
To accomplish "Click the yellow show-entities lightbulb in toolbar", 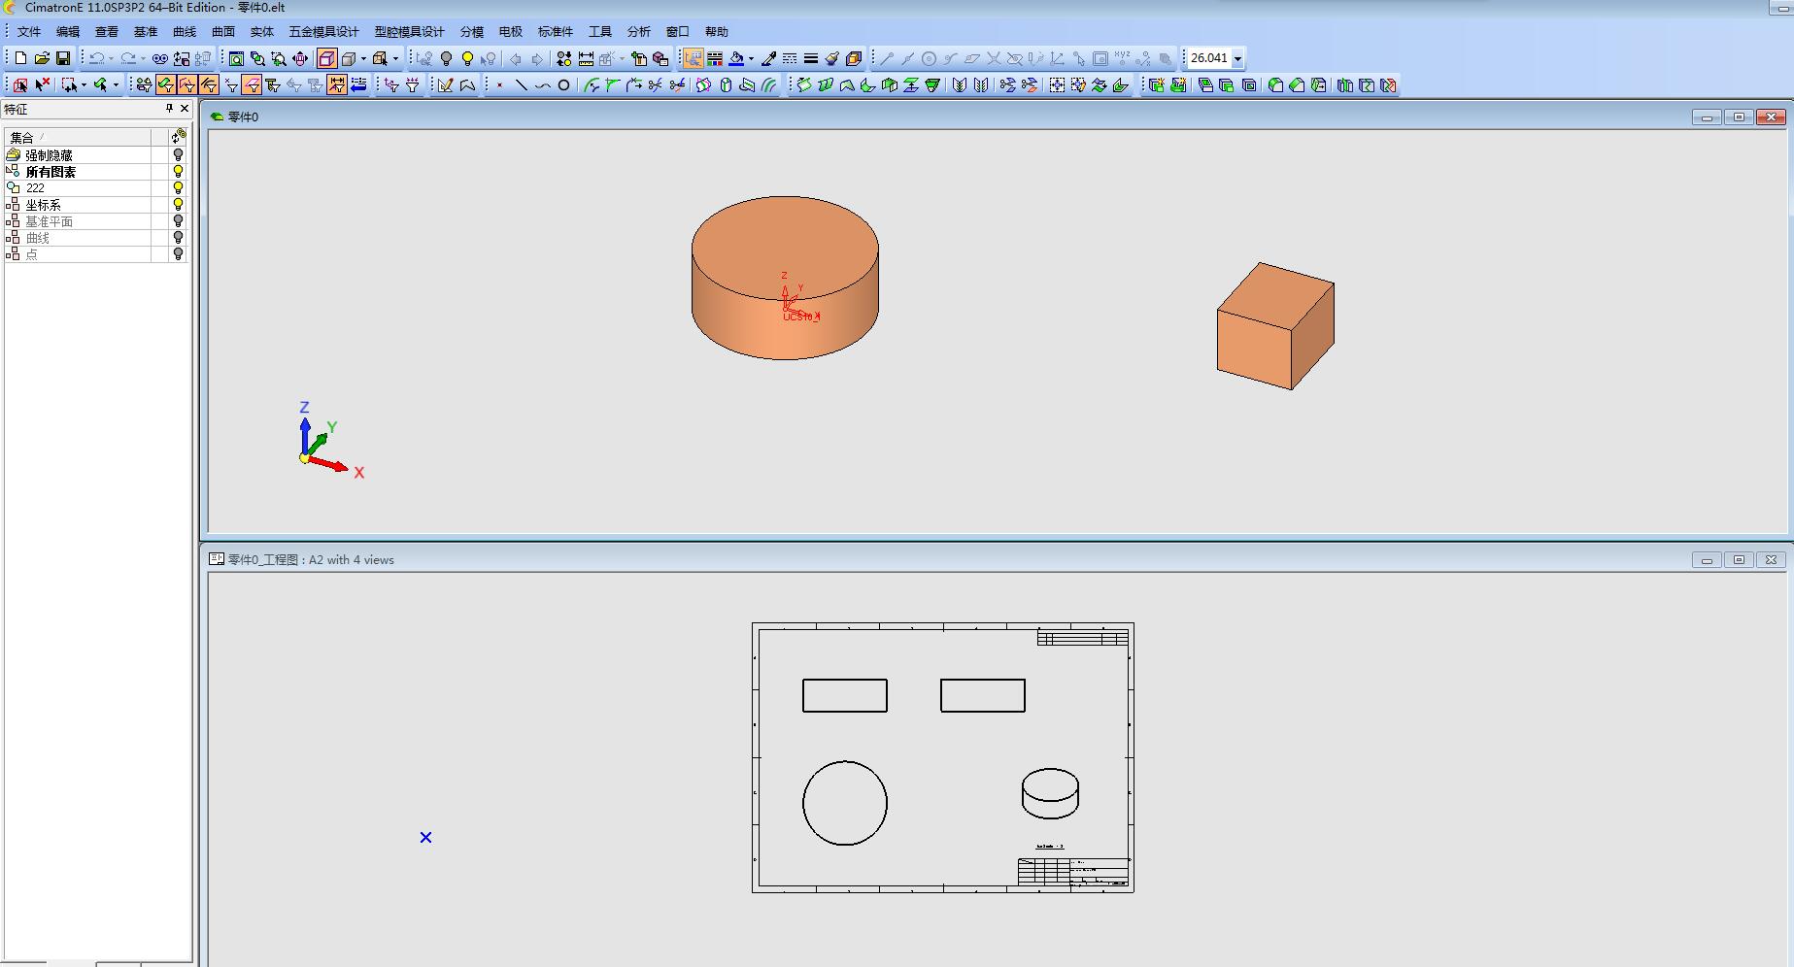I will pos(467,58).
